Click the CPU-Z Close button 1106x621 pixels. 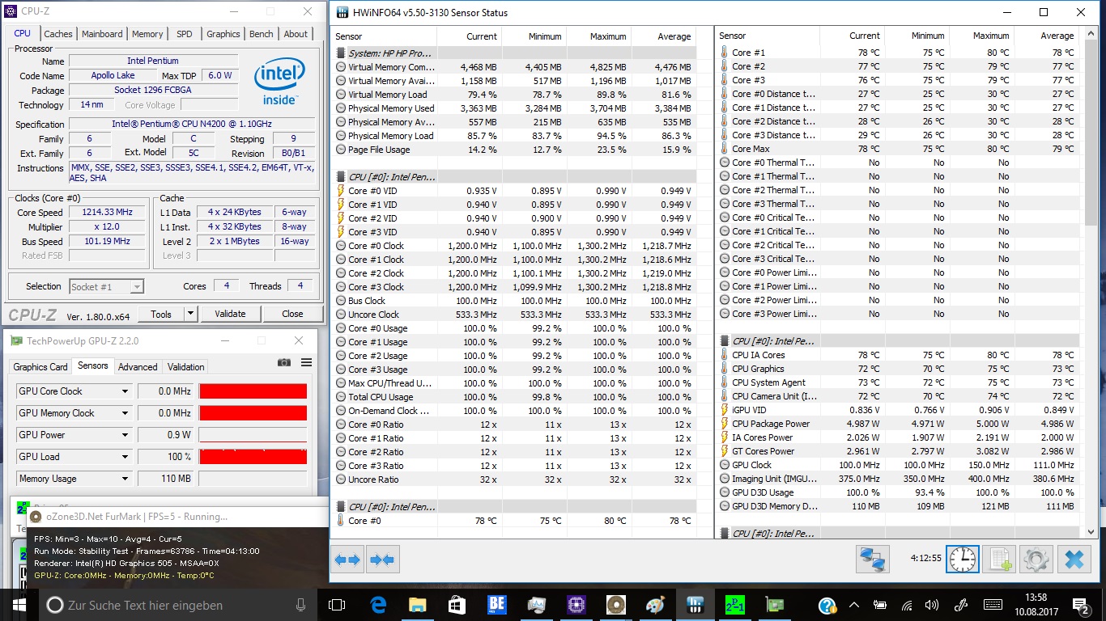(292, 314)
